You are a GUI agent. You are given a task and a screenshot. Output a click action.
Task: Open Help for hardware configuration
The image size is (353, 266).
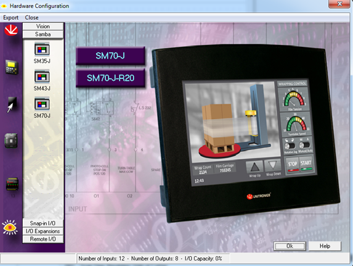coord(325,246)
